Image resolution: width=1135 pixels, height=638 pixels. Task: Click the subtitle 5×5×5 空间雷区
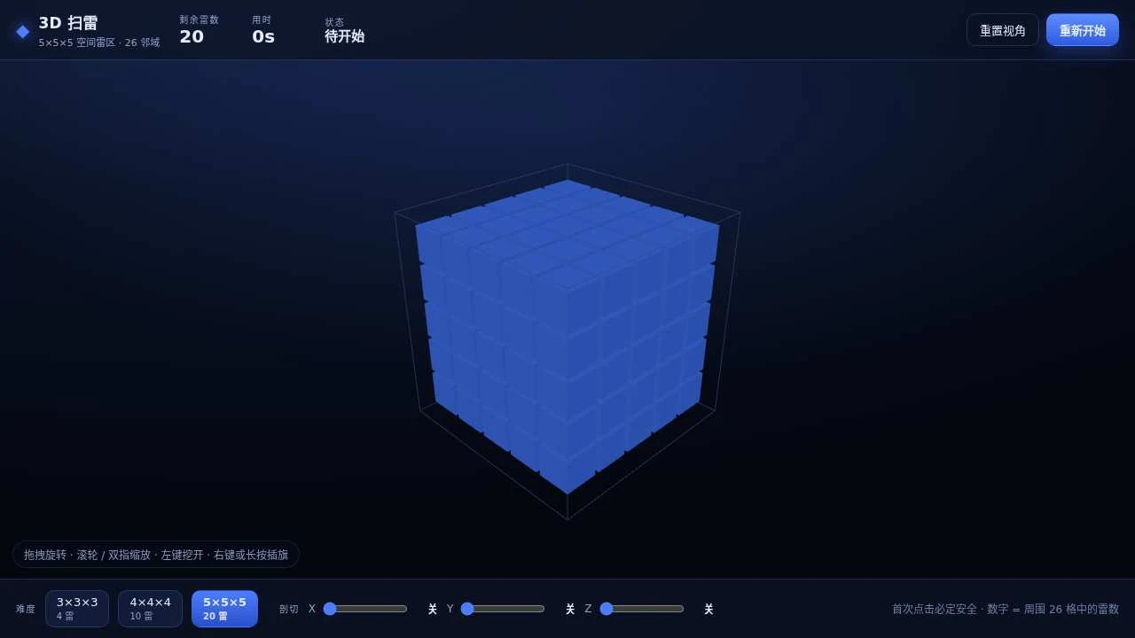[x=98, y=43]
